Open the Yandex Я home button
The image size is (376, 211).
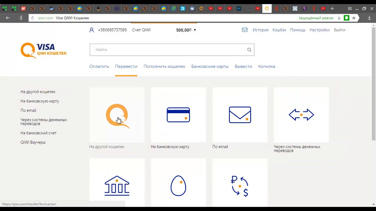point(21,18)
